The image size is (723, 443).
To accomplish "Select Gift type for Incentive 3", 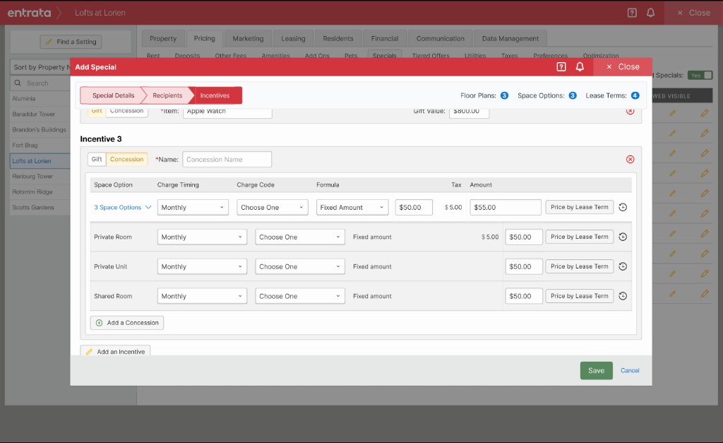I will (x=97, y=159).
